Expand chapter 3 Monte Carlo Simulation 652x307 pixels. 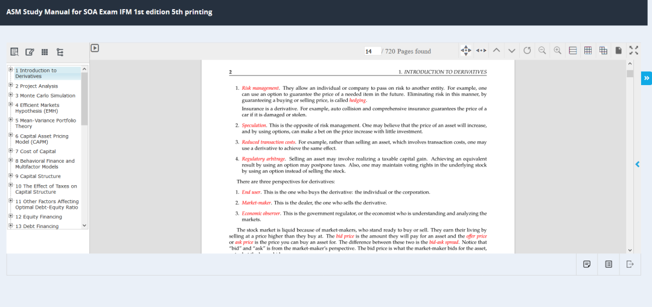(x=11, y=95)
